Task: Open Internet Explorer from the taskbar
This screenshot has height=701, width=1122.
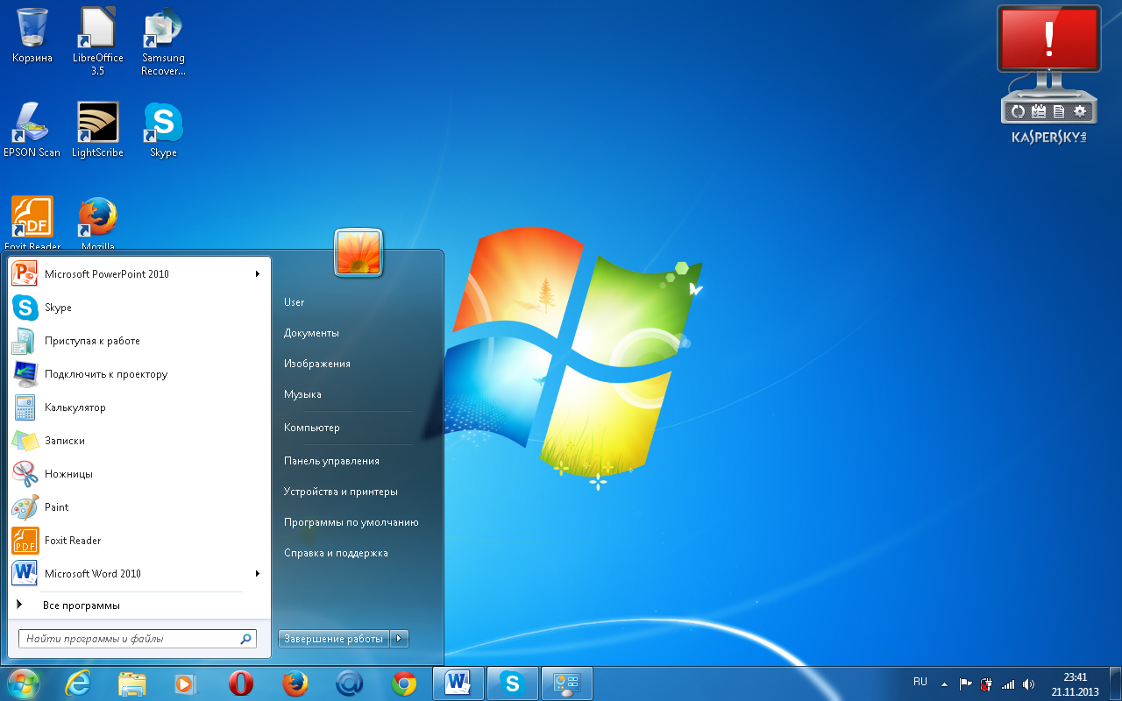Action: tap(78, 683)
